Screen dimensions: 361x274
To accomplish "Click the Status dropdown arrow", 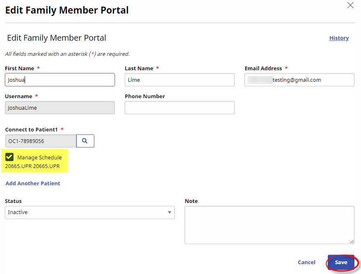I will tap(169, 212).
